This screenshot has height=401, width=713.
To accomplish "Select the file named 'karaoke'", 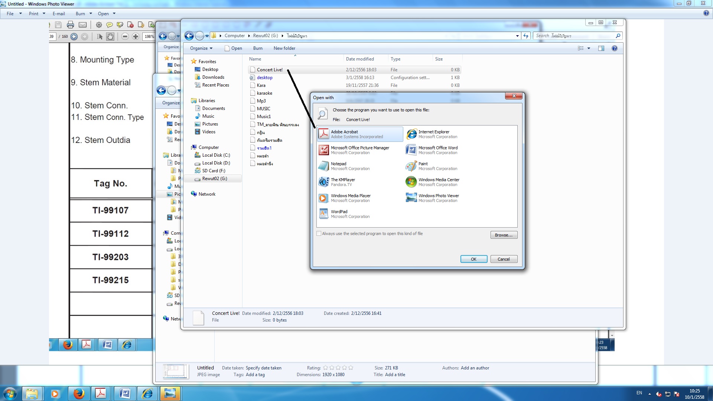I will point(264,93).
